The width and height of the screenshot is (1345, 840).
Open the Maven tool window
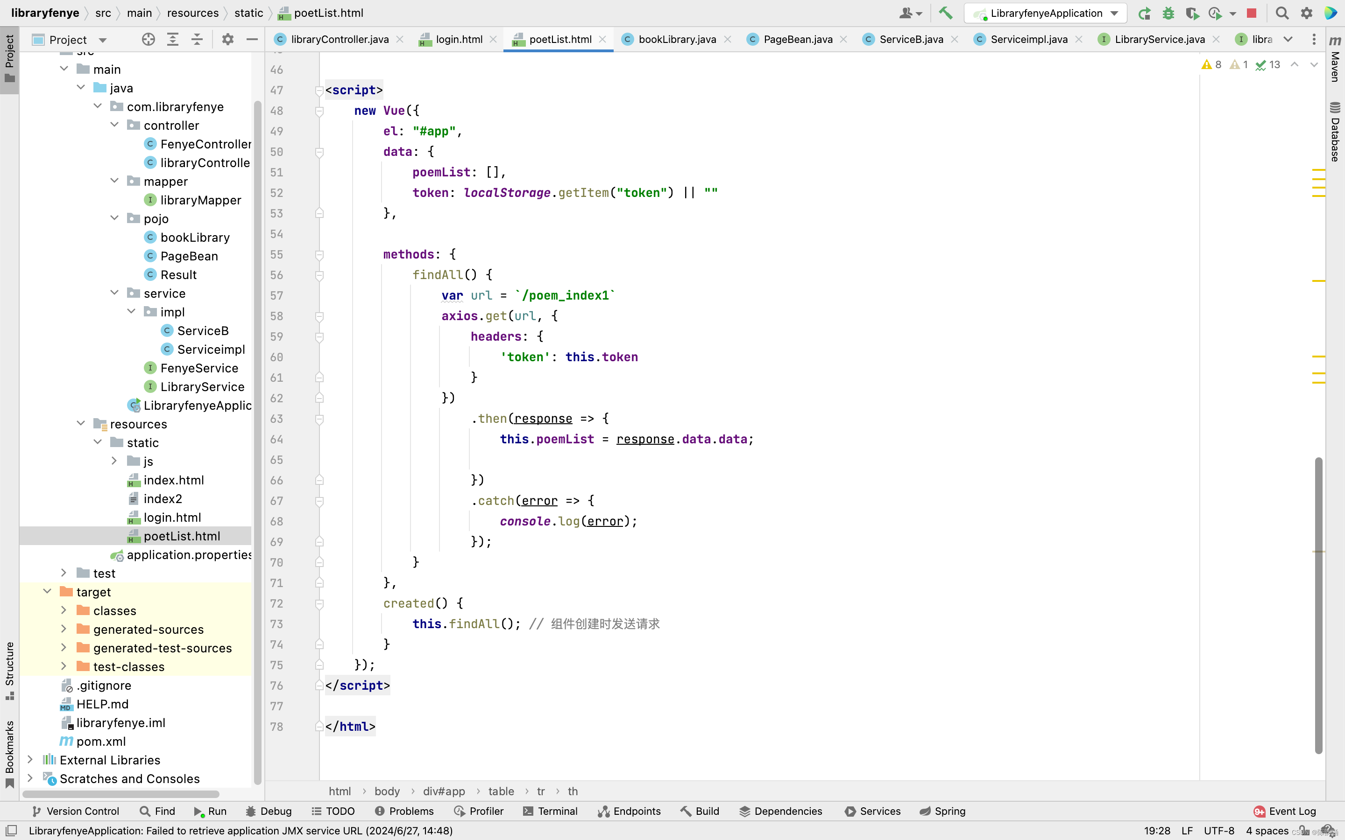tap(1335, 58)
